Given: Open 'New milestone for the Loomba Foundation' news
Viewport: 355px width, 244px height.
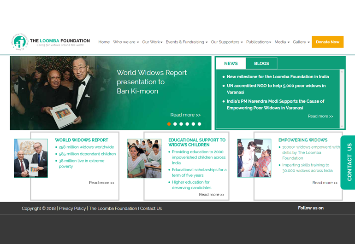Looking at the screenshot, I should click(x=278, y=77).
